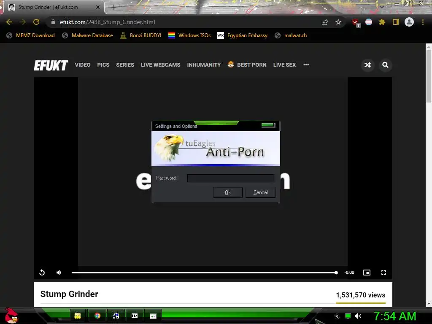Open the BEST PORN menu item

pos(247,65)
